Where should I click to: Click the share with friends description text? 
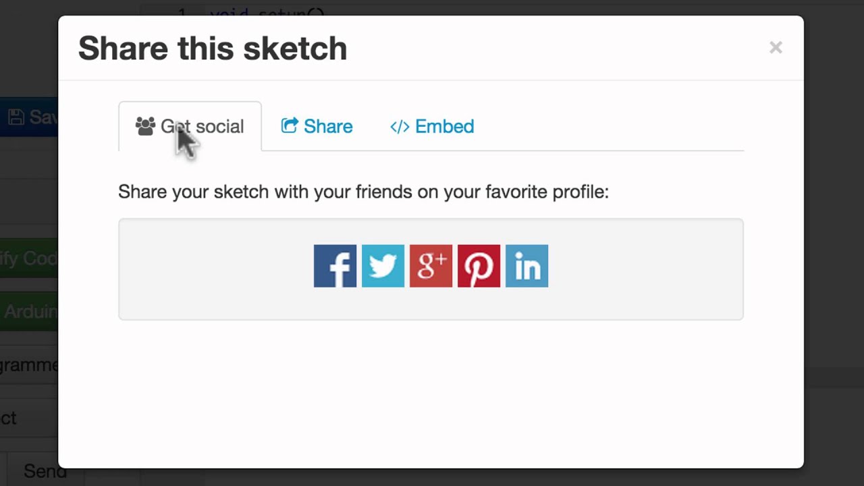(x=363, y=192)
